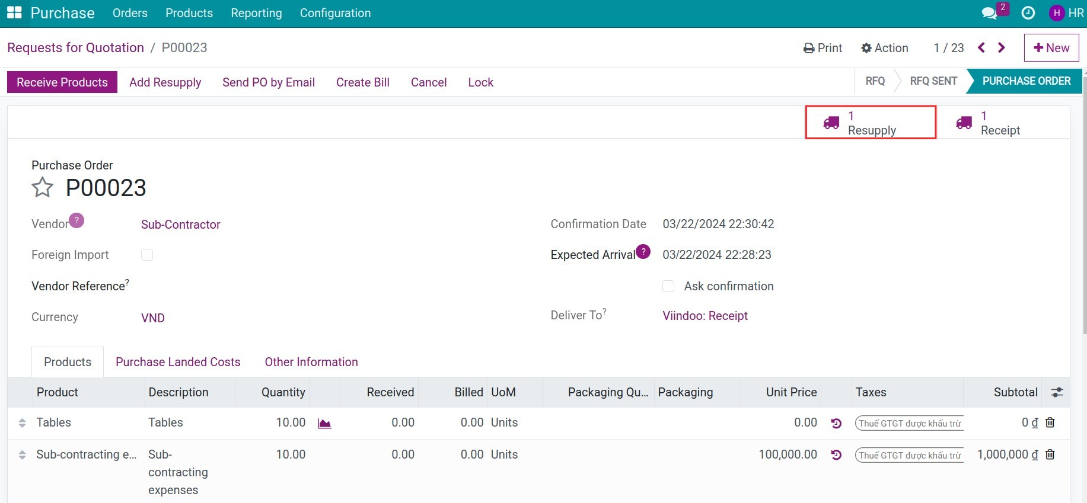Open the activities clock icon

pos(1028,13)
